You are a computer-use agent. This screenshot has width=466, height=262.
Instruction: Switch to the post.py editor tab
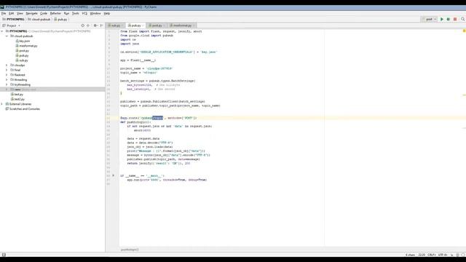click(x=157, y=25)
